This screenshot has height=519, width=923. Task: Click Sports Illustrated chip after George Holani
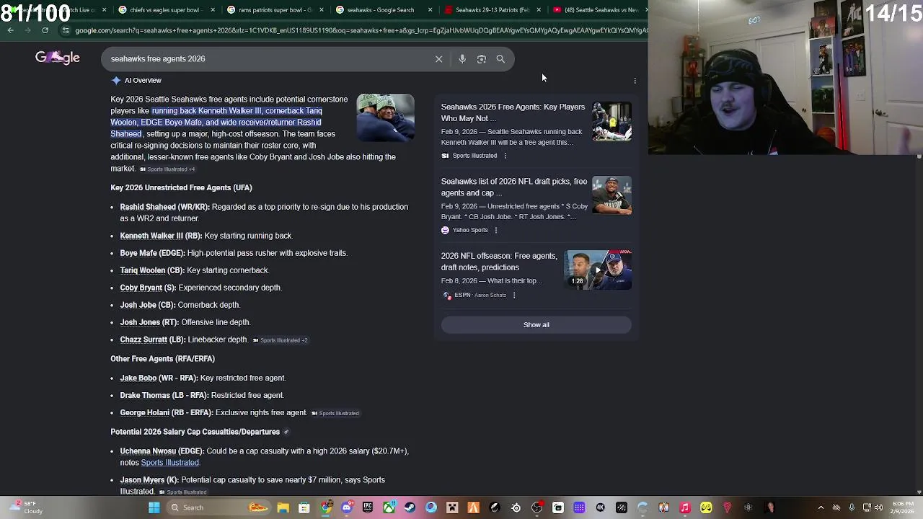[335, 414]
